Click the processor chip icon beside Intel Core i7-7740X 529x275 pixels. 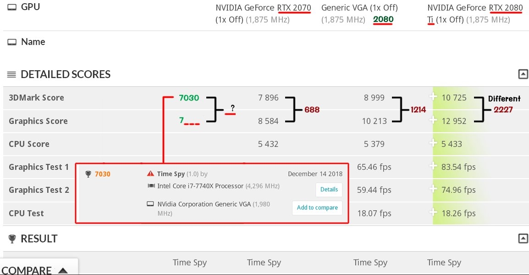point(150,186)
